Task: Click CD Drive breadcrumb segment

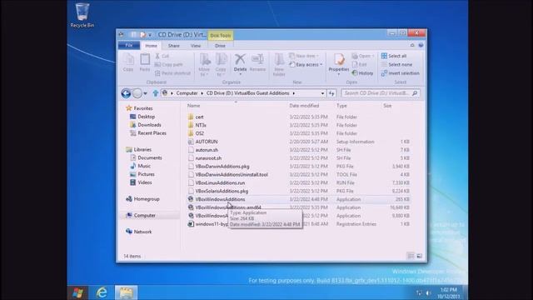Action: [248, 93]
